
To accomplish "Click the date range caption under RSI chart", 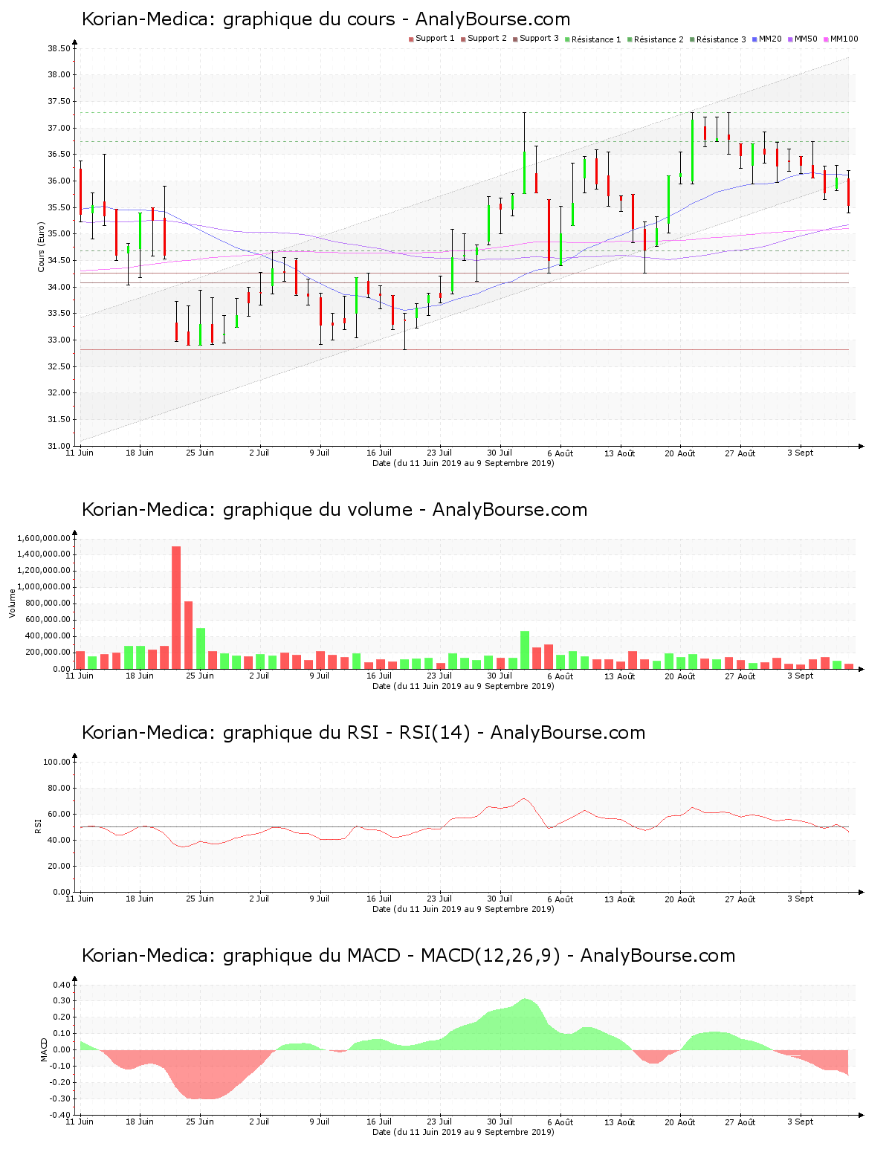I will [x=463, y=909].
